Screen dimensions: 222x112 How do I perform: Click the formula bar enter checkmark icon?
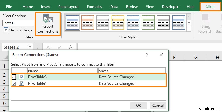(x=59, y=47)
